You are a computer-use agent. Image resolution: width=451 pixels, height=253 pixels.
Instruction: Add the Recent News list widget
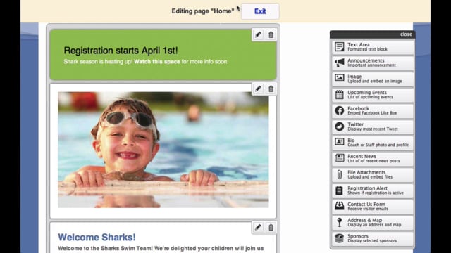pos(373,159)
